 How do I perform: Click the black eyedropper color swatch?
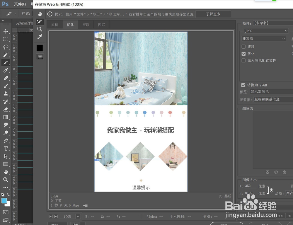[40, 47]
